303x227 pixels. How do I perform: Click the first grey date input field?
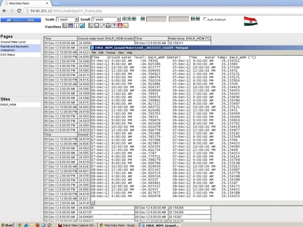[156, 19]
